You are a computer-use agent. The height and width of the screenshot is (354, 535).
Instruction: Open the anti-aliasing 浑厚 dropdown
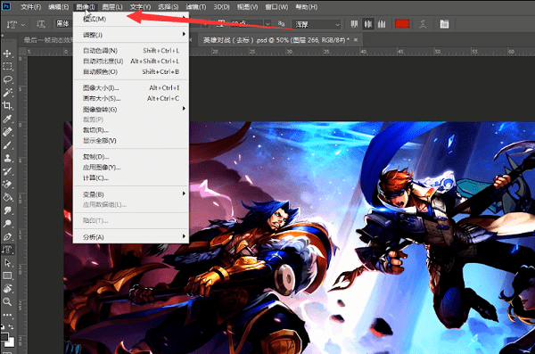(317, 24)
